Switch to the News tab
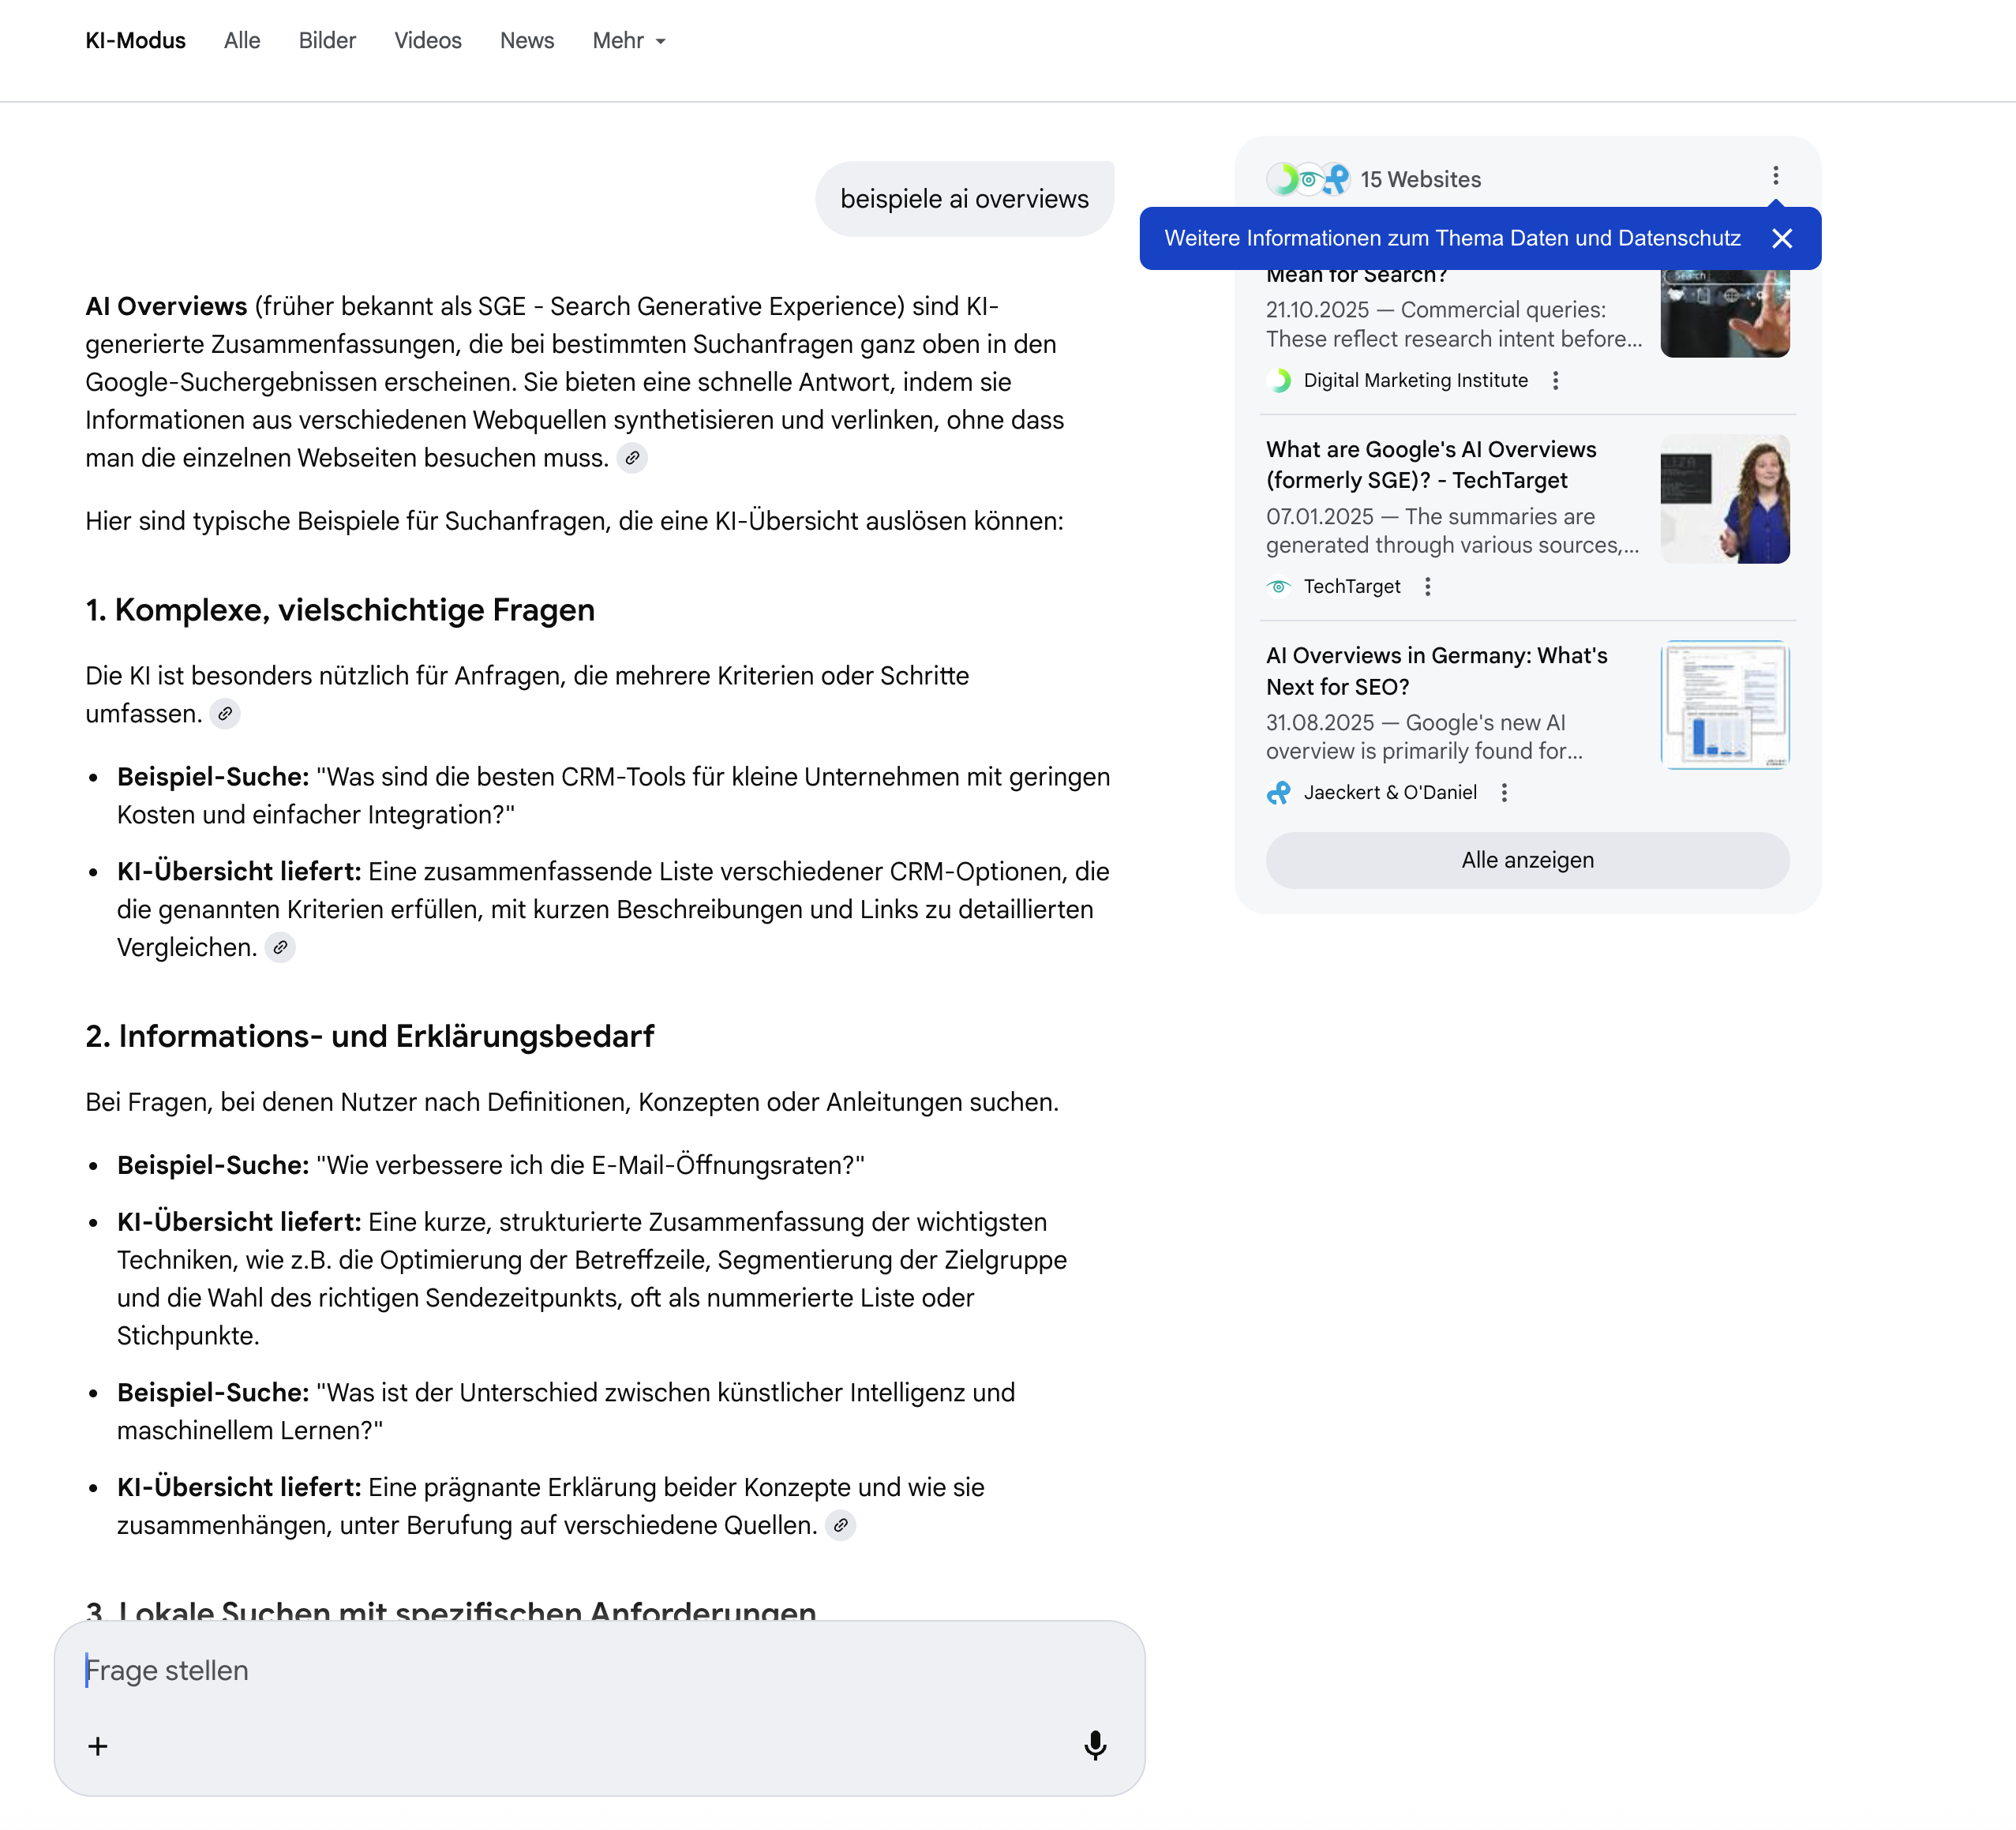The image size is (2016, 1830). click(x=526, y=41)
